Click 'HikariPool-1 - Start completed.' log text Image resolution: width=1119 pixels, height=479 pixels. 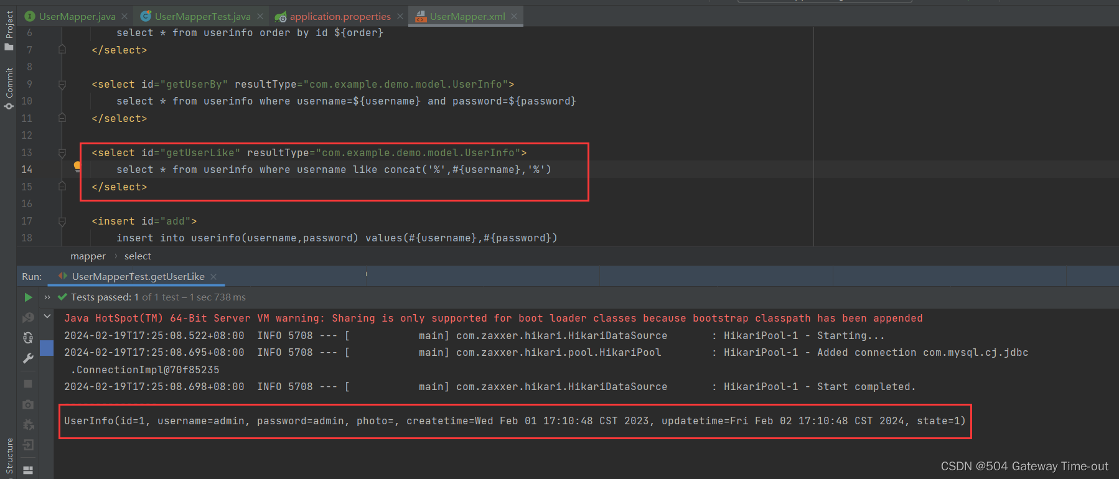[820, 386]
